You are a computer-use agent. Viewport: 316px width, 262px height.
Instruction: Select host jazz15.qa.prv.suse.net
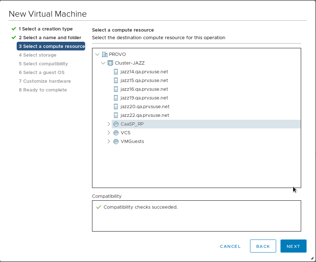(x=144, y=81)
